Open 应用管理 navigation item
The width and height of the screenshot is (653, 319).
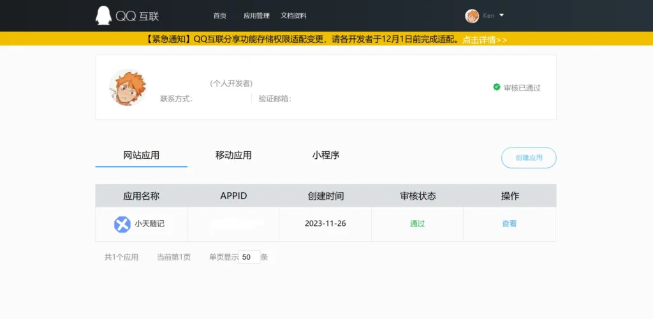256,16
